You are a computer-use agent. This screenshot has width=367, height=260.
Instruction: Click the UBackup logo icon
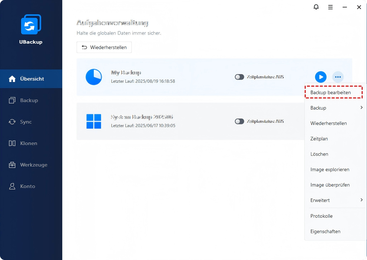pos(31,24)
